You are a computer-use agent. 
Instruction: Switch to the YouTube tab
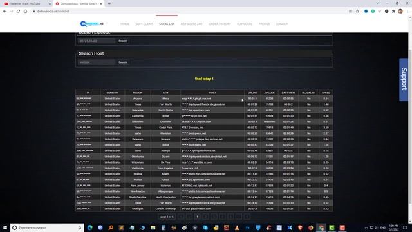tap(26, 4)
